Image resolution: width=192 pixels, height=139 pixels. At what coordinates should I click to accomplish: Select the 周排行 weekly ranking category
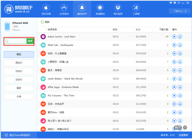[x=19, y=63]
